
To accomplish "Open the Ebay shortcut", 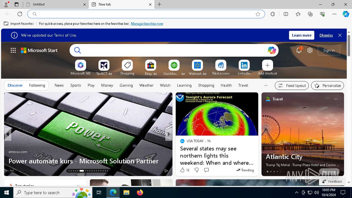I will (x=151, y=68).
